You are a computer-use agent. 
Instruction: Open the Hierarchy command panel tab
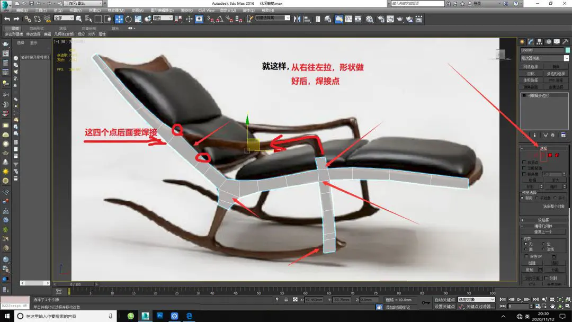pos(539,41)
